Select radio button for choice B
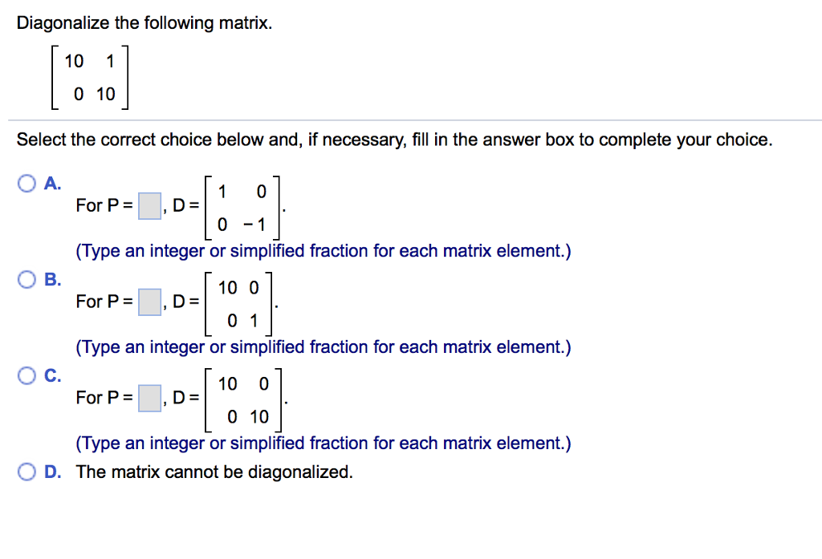 (x=25, y=279)
